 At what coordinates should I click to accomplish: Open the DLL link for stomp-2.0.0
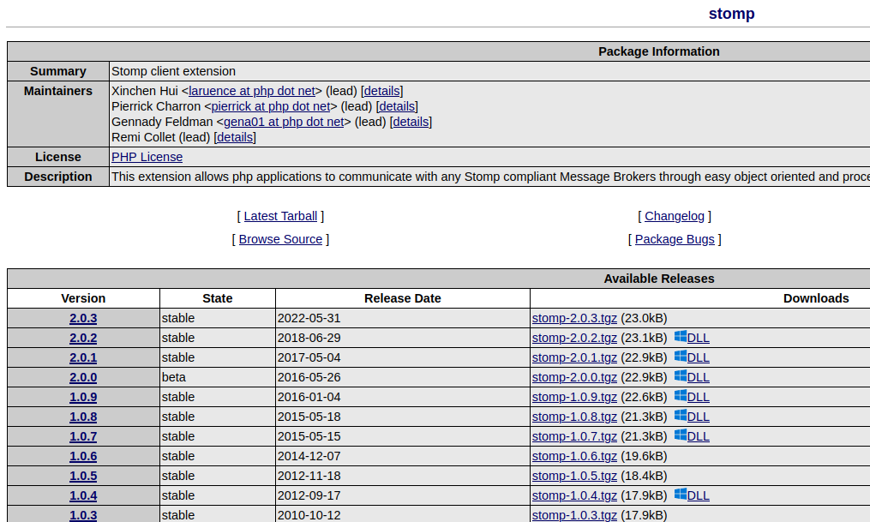point(698,377)
